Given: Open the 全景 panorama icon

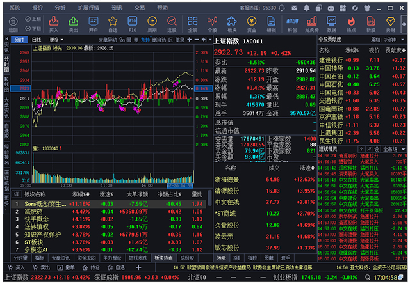Looking at the screenshot, I should point(193,24).
